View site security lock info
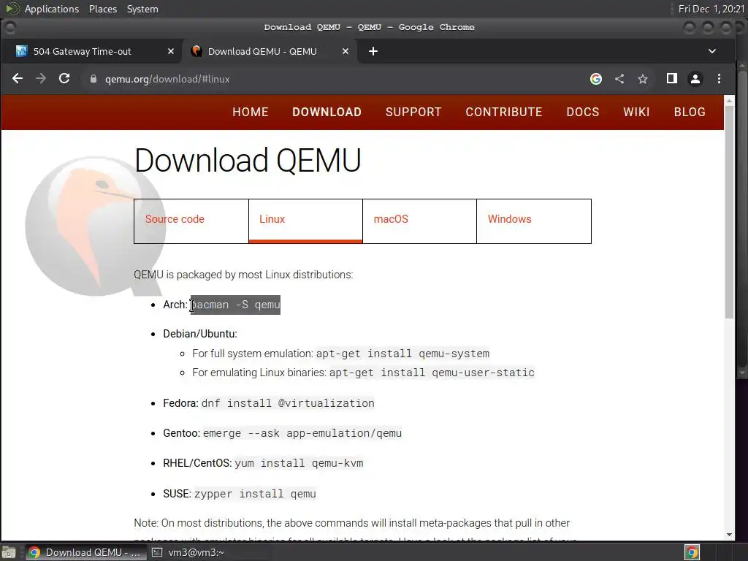Image resolution: width=748 pixels, height=561 pixels. pyautogui.click(x=93, y=79)
